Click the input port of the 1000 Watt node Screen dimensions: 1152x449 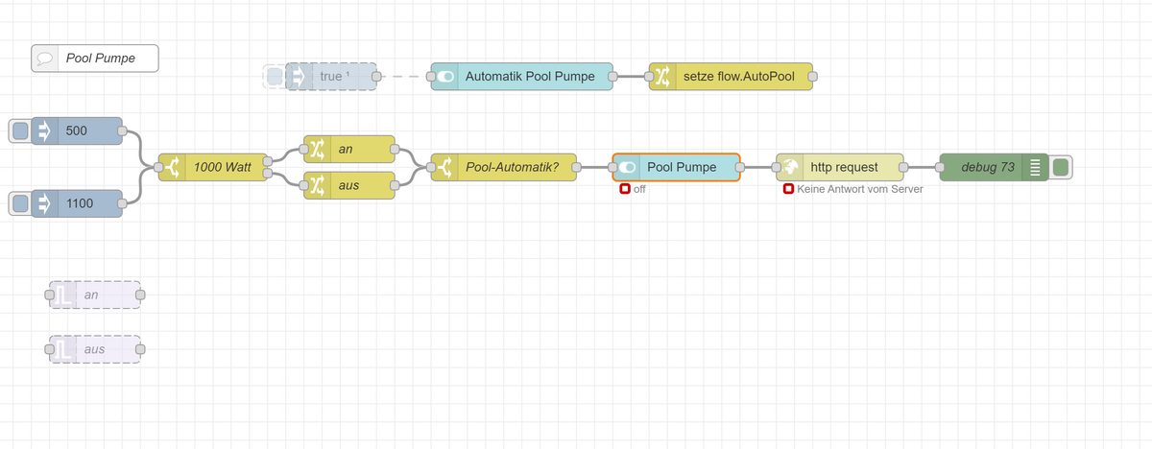(158, 168)
